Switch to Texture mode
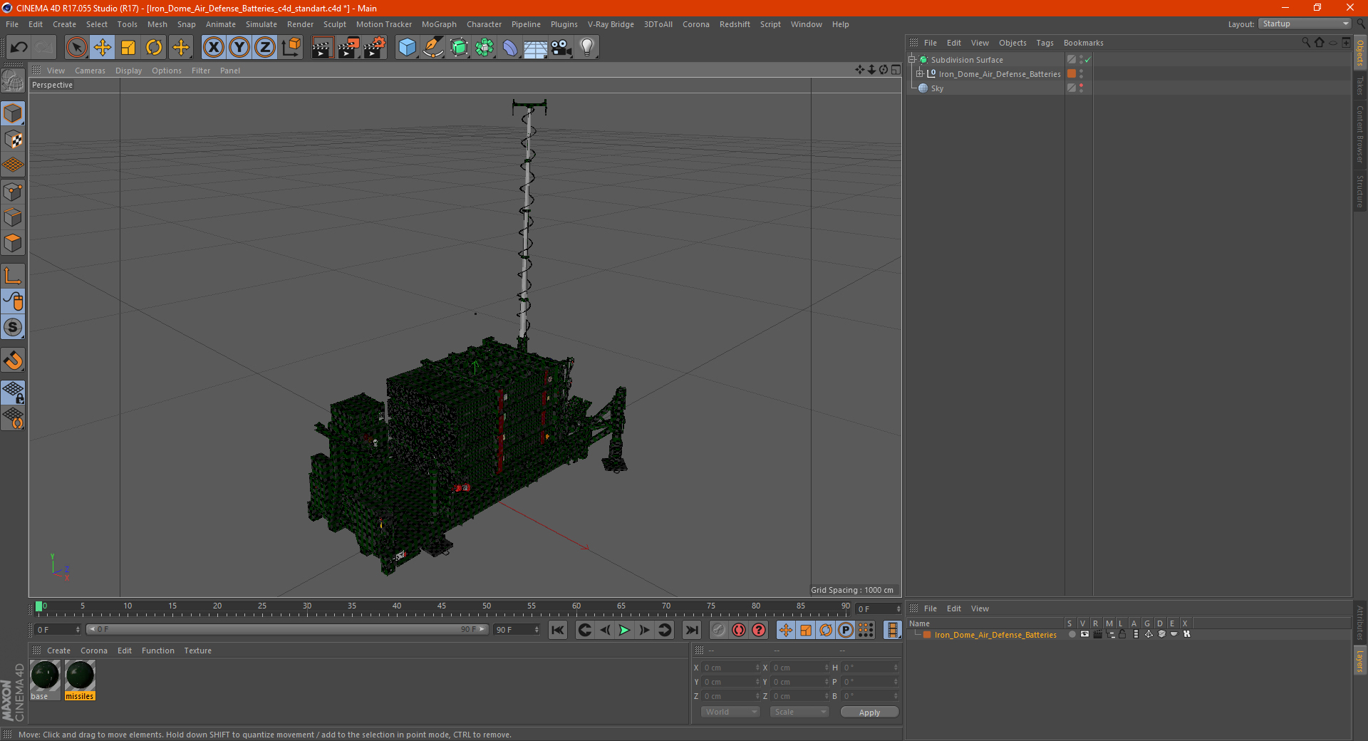1368x741 pixels. pos(13,140)
